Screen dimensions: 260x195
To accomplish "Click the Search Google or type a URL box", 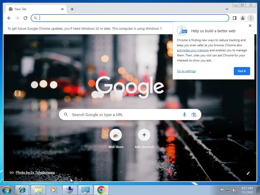I will [130, 115].
